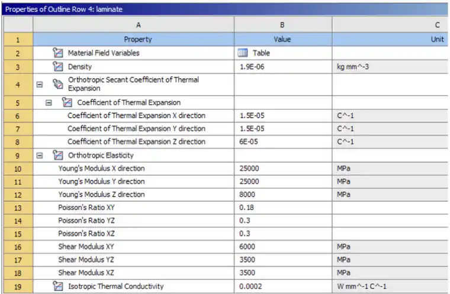Click MPa unit for Shear Modulus XY
450x294 pixels.
coord(390,247)
